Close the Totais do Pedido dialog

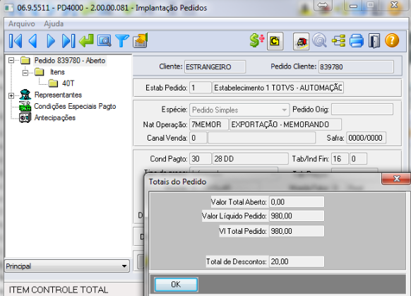(x=396, y=179)
